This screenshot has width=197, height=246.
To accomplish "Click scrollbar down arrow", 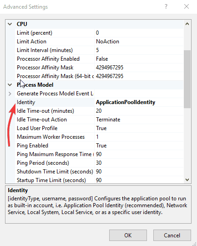I will pyautogui.click(x=187, y=180).
